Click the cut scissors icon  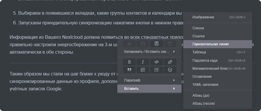(x=129, y=44)
